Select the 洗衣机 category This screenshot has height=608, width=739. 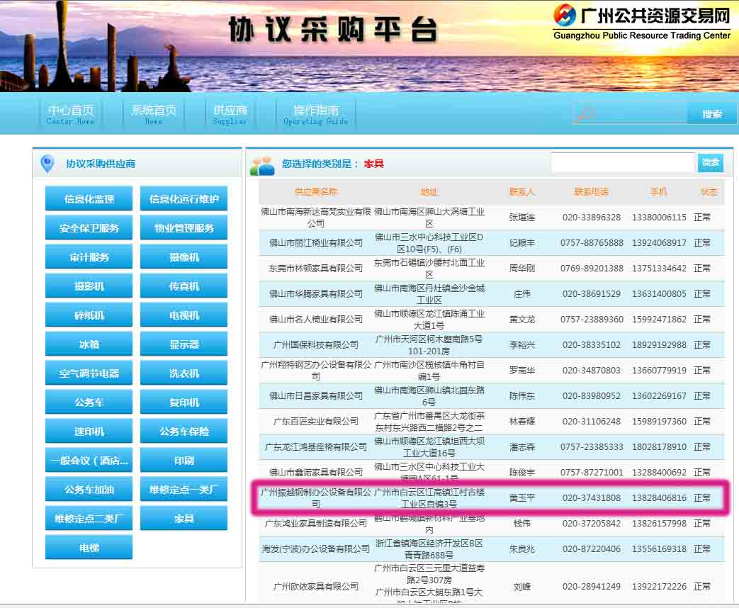184,373
